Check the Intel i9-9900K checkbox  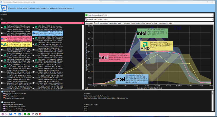(2, 50)
